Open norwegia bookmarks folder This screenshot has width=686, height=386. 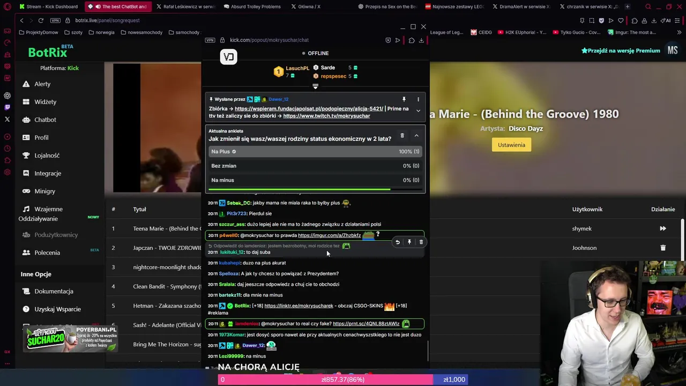coord(102,32)
